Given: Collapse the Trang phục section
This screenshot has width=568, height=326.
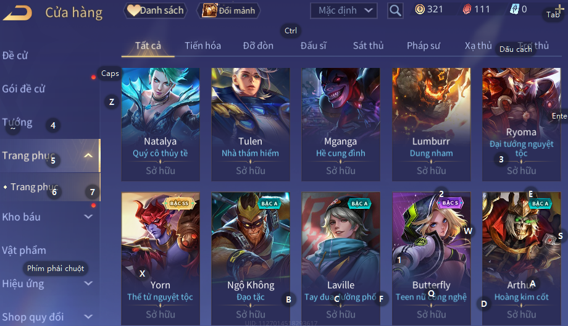Looking at the screenshot, I should tap(88, 156).
